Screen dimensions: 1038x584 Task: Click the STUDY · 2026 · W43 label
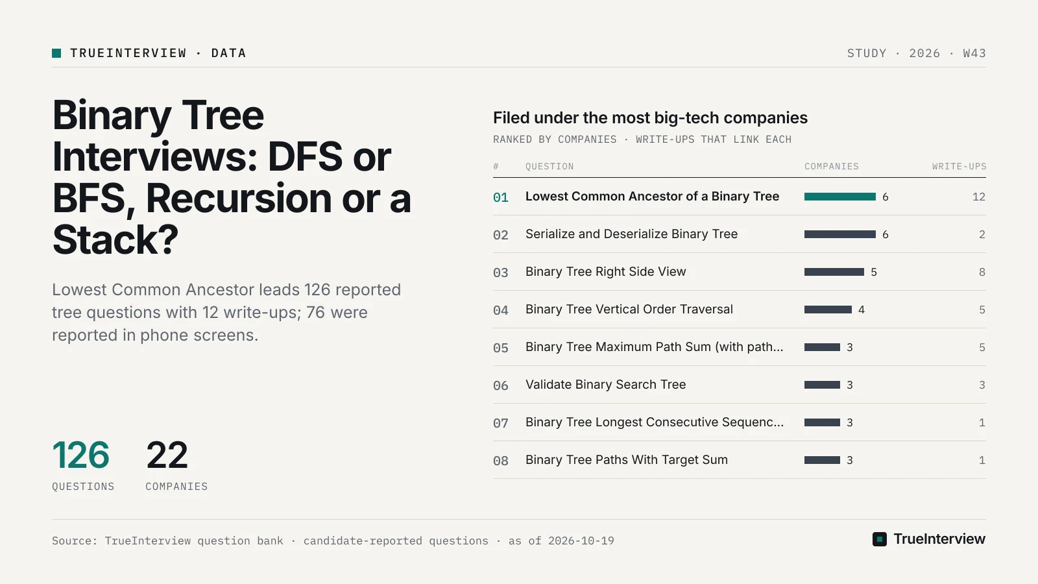point(916,53)
